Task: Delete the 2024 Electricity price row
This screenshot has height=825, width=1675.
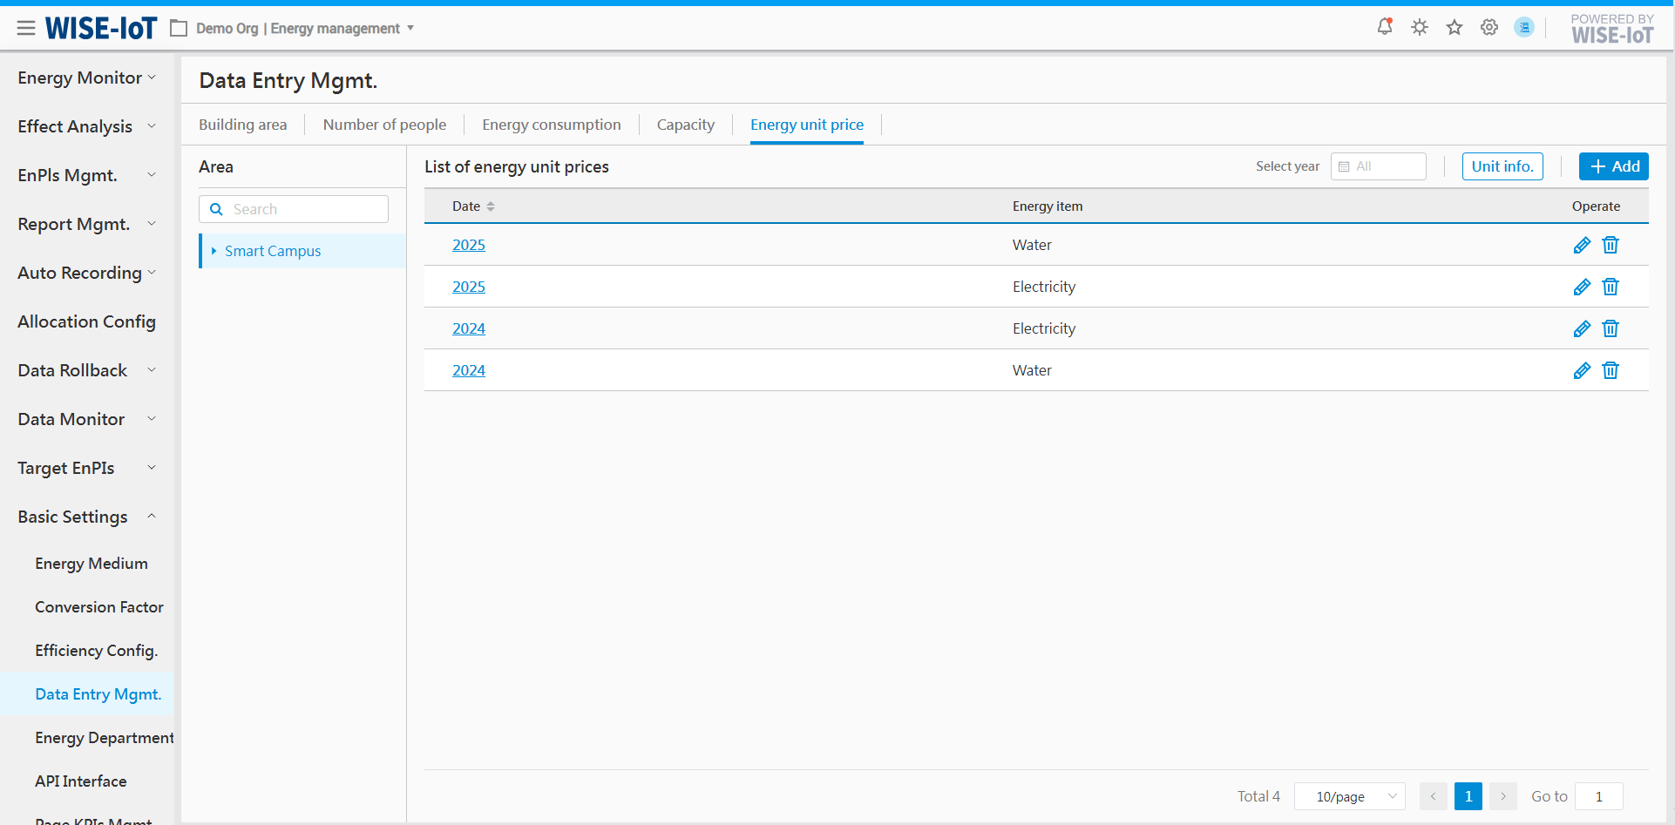Action: tap(1611, 328)
